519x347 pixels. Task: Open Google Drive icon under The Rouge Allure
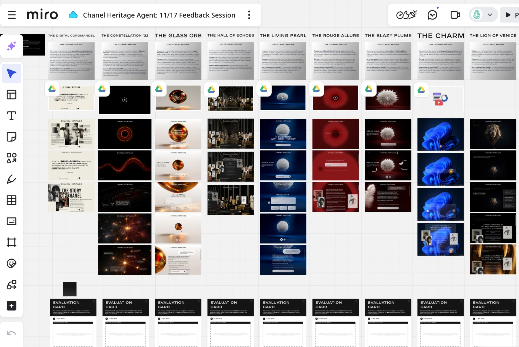316,89
